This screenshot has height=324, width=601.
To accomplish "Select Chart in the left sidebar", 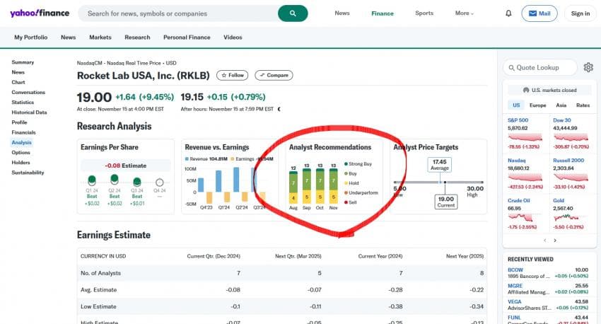I will [18, 82].
